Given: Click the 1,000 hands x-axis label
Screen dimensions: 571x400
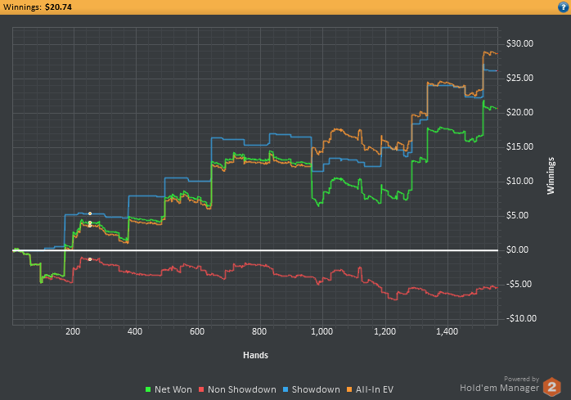Looking at the screenshot, I should click(x=322, y=331).
